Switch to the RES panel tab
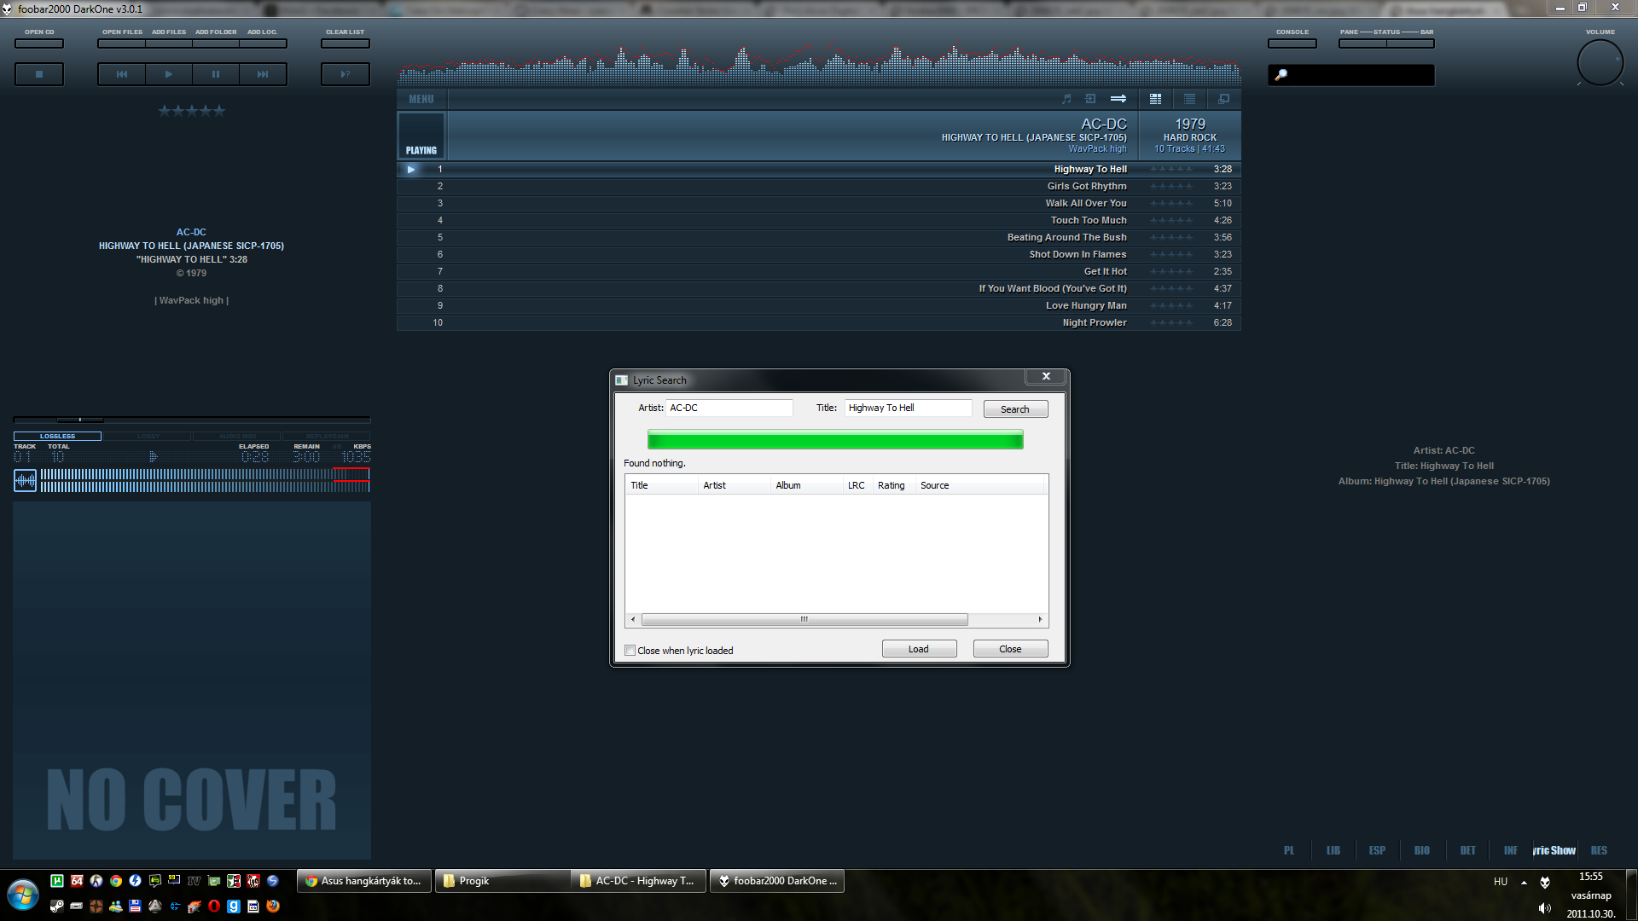The width and height of the screenshot is (1638, 921). click(1599, 850)
